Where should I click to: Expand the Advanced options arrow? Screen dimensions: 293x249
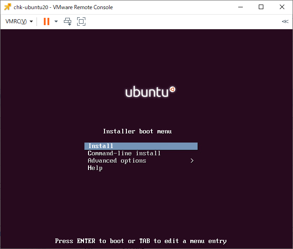192,161
